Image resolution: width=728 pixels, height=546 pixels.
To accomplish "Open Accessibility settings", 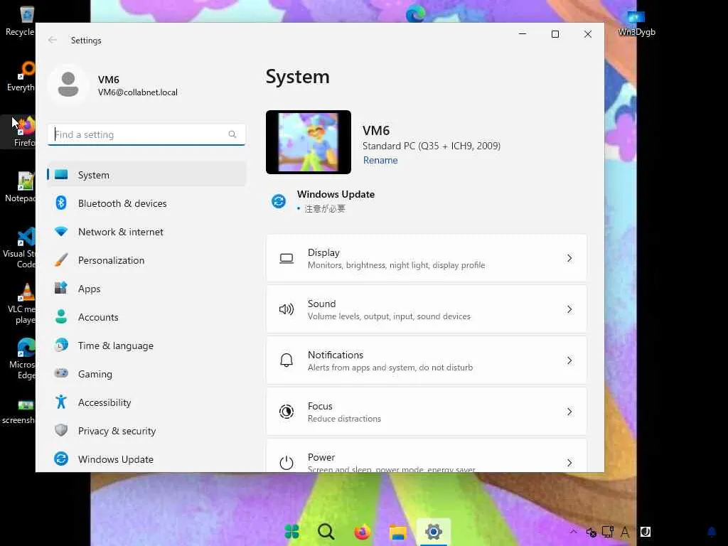I will click(x=146, y=402).
